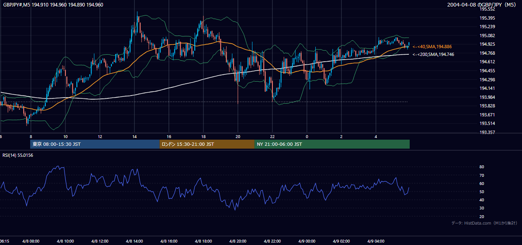
Task: Click hour label 22 under price chart
Action: click(272, 137)
